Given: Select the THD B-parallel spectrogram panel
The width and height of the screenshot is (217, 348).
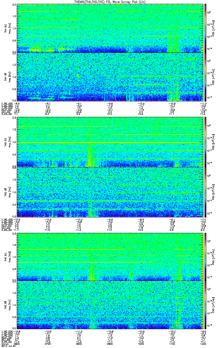Looking at the screenshot, I should point(109,192).
